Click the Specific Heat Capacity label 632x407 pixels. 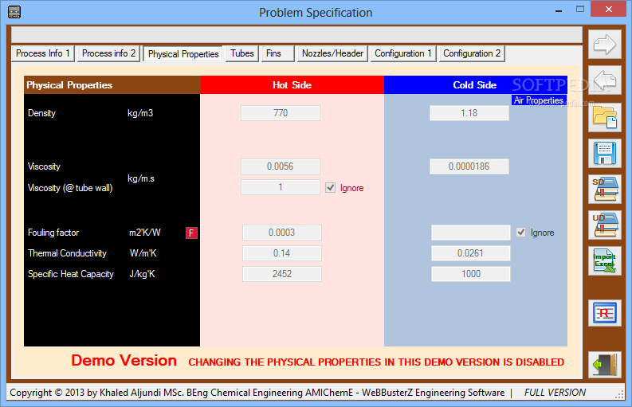tap(71, 274)
